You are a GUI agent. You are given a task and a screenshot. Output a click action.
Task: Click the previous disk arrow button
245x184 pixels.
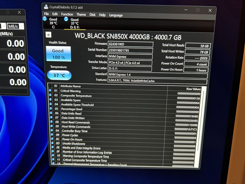coord(48,35)
